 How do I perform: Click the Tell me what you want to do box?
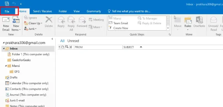[x=129, y=11]
